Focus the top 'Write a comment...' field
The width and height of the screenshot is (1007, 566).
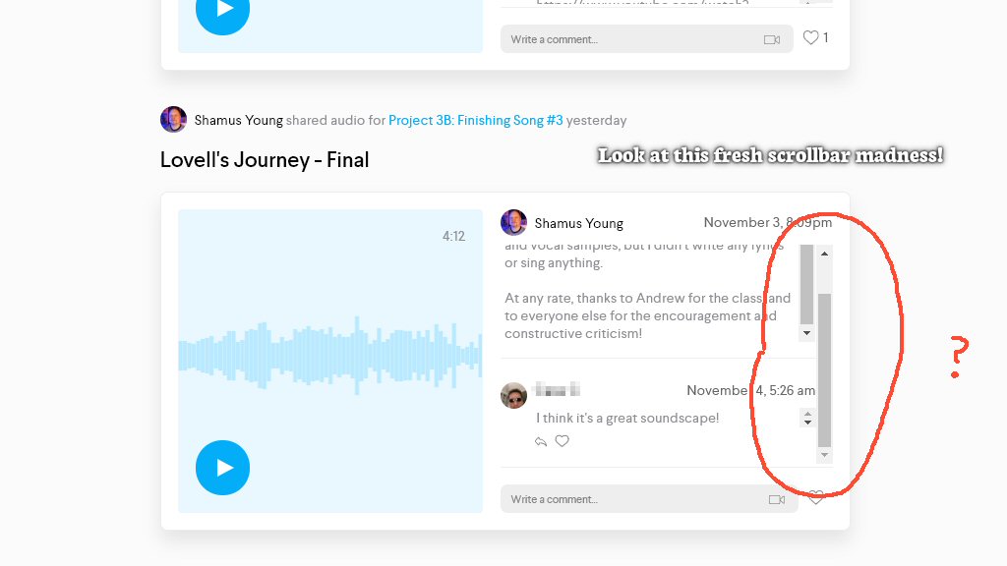pos(647,39)
